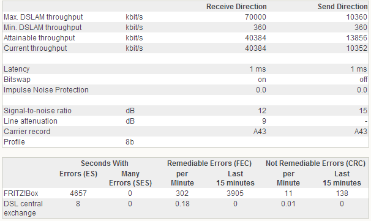This screenshot has height=221, width=371.
Task: Click the Not Remediable Errors (CRC) header
Action: 316,163
